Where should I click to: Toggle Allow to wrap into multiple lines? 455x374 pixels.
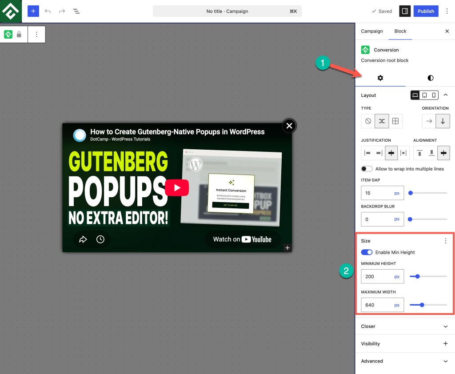tap(367, 169)
